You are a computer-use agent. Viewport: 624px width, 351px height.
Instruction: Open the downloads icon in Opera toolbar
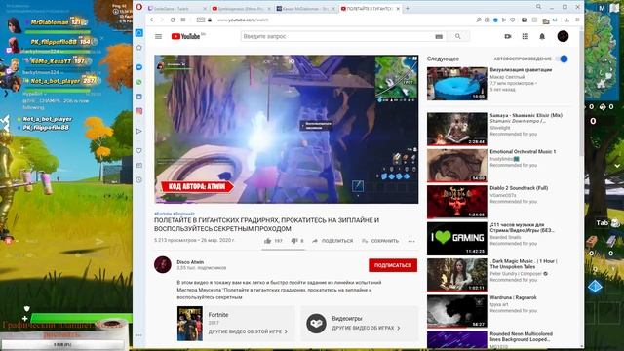click(566, 19)
